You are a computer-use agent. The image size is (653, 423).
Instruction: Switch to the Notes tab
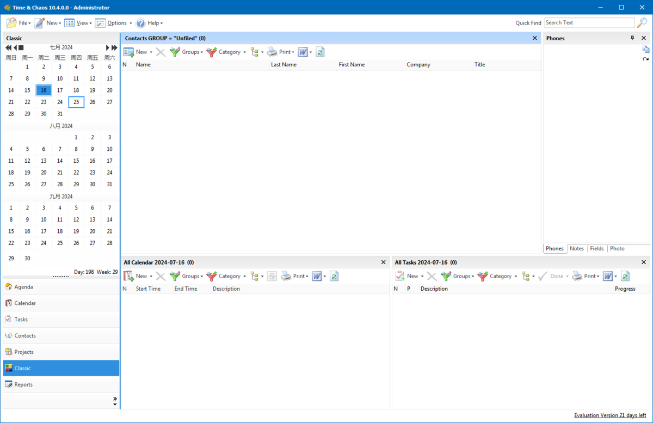pos(576,249)
